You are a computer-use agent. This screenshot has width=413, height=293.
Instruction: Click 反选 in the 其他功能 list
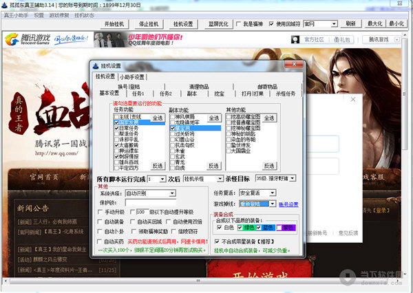click(x=269, y=166)
